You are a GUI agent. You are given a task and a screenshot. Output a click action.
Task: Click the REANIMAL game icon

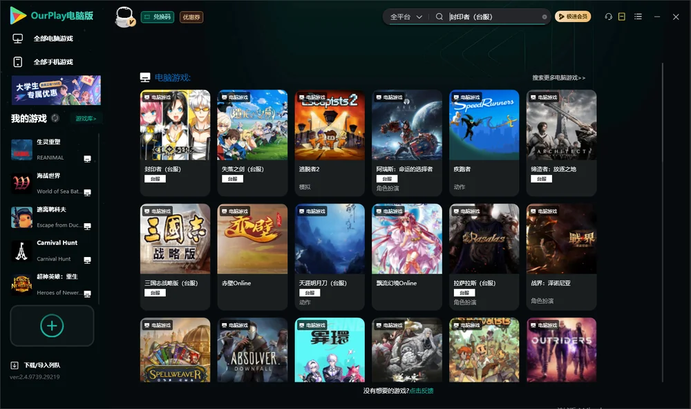pos(21,150)
